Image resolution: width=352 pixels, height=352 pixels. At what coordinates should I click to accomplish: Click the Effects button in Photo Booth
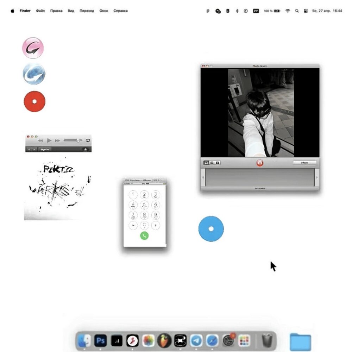click(304, 163)
